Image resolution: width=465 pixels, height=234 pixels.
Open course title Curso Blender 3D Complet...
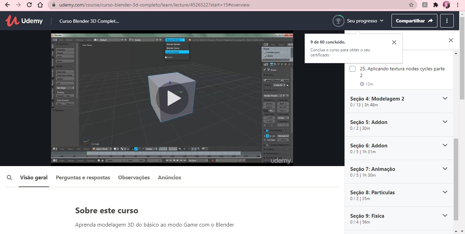(89, 21)
